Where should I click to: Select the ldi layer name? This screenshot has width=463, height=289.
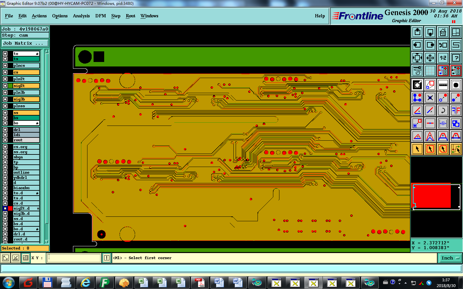(x=26, y=135)
